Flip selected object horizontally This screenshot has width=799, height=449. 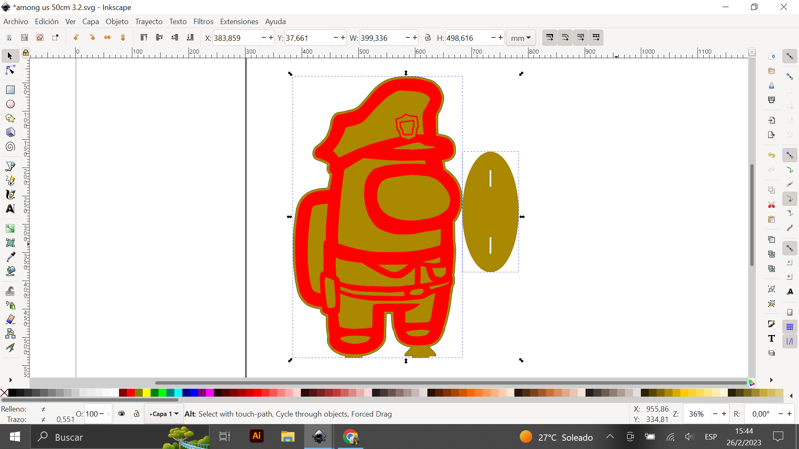(107, 38)
